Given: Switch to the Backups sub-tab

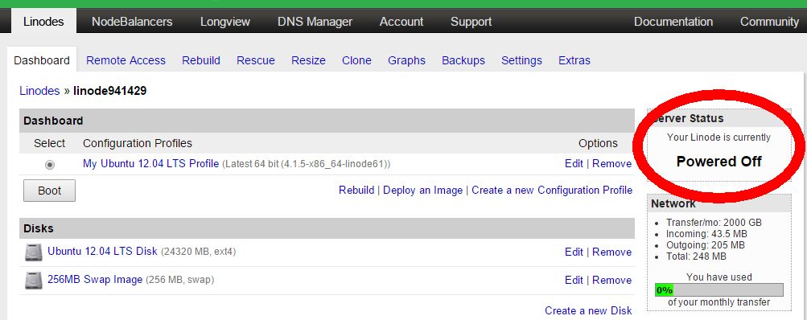Looking at the screenshot, I should coord(463,60).
